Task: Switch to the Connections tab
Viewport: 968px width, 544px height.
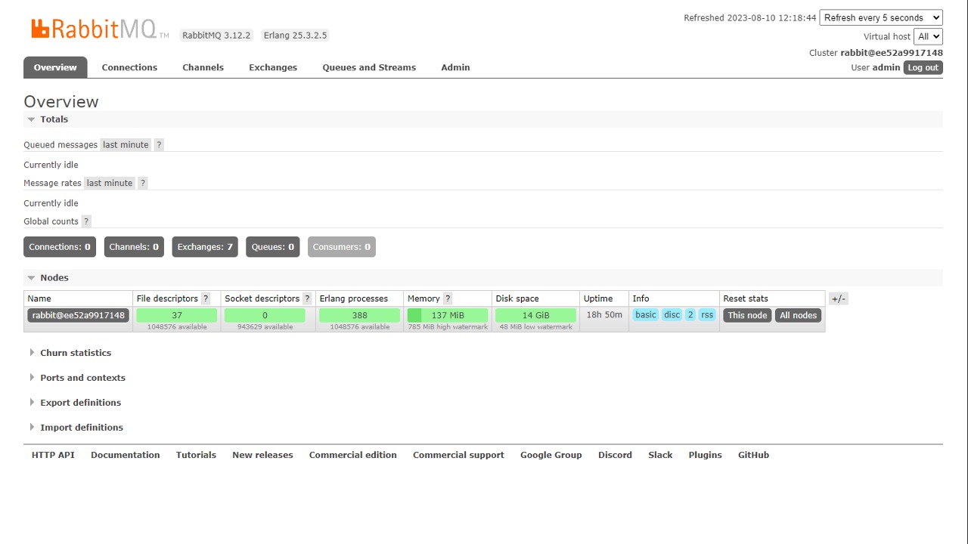Action: [129, 67]
